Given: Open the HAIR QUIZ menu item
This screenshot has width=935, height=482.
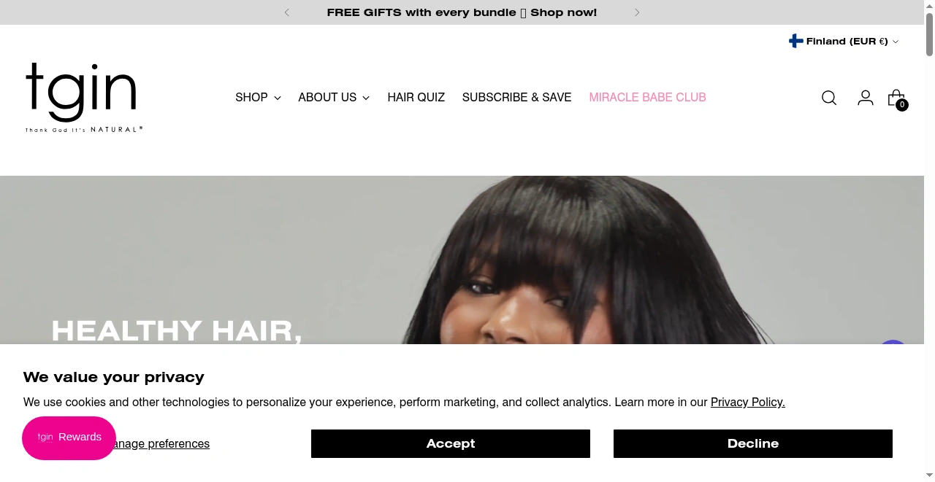Looking at the screenshot, I should pos(416,98).
